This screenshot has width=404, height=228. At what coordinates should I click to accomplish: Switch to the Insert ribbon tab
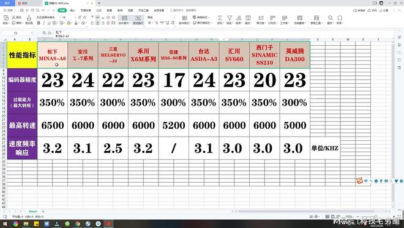pyautogui.click(x=73, y=10)
